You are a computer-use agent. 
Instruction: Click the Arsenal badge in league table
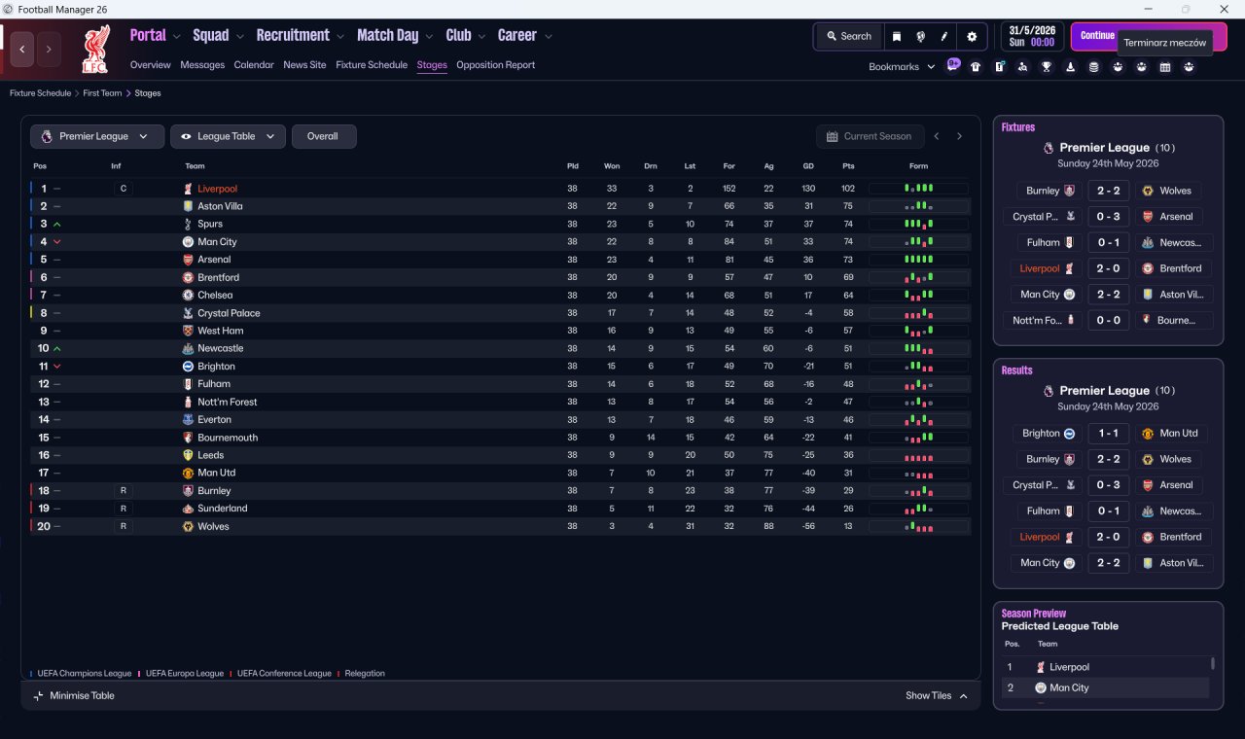click(188, 260)
